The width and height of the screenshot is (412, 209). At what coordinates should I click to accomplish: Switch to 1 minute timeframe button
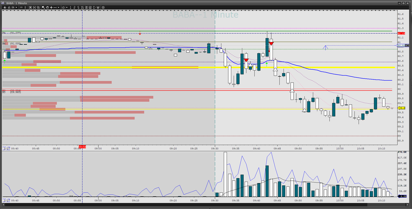(70, 7)
